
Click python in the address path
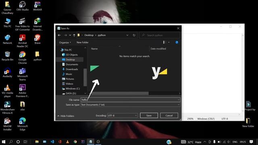click(x=102, y=35)
